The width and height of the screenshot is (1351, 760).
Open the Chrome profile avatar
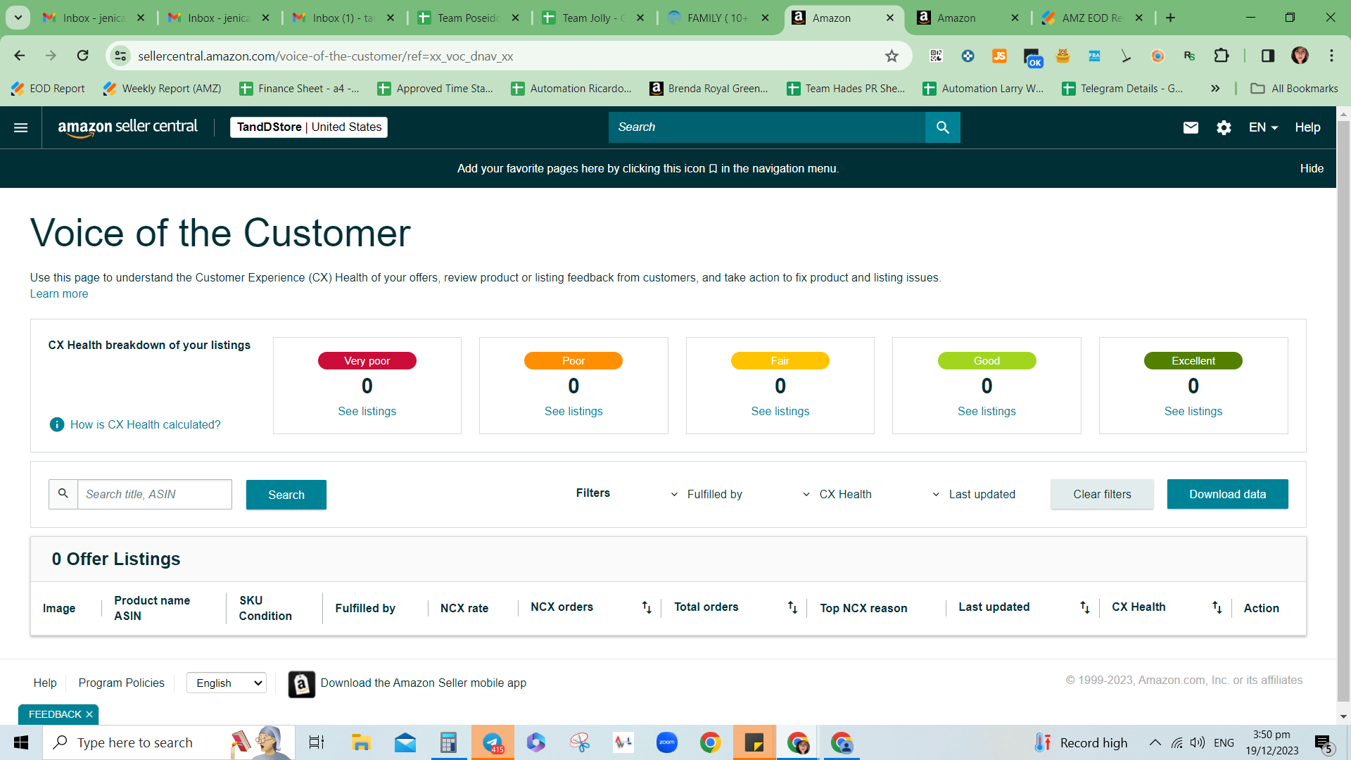click(x=1300, y=56)
